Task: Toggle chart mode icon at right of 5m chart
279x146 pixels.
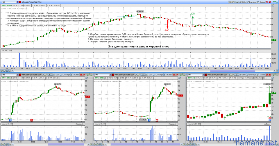Action: 87,78
